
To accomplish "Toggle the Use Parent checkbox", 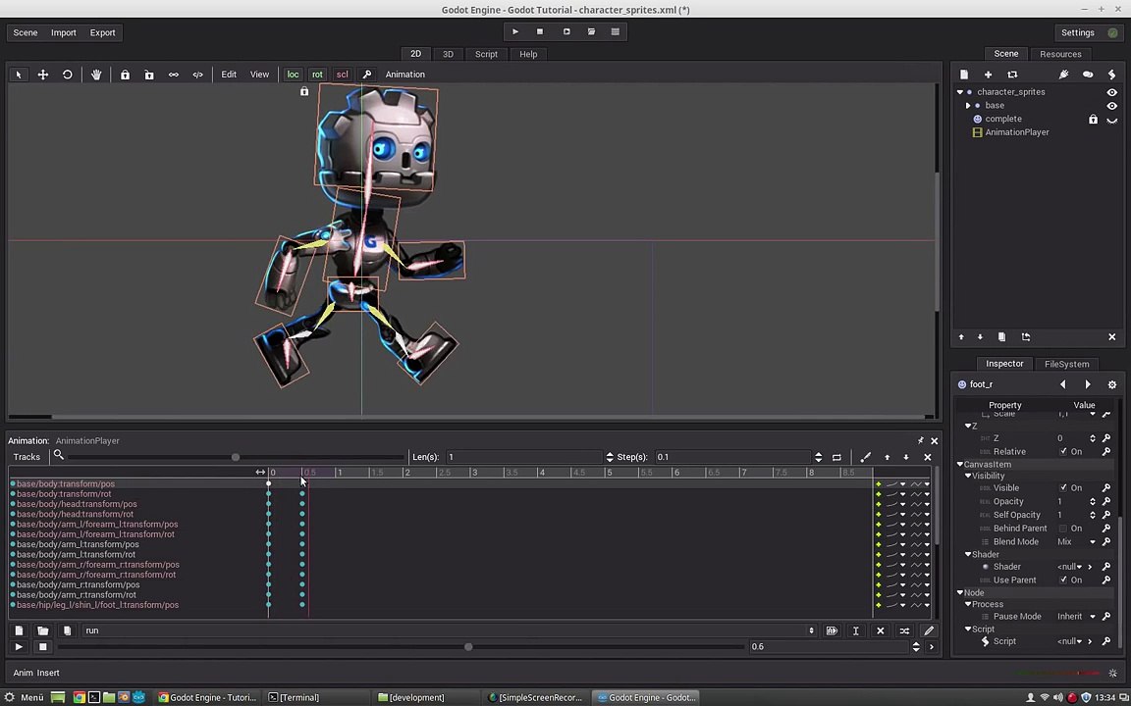I will [1063, 580].
